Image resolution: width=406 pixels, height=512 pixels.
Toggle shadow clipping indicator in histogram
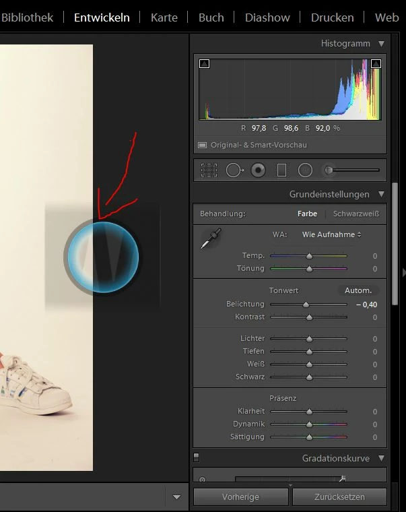click(204, 64)
